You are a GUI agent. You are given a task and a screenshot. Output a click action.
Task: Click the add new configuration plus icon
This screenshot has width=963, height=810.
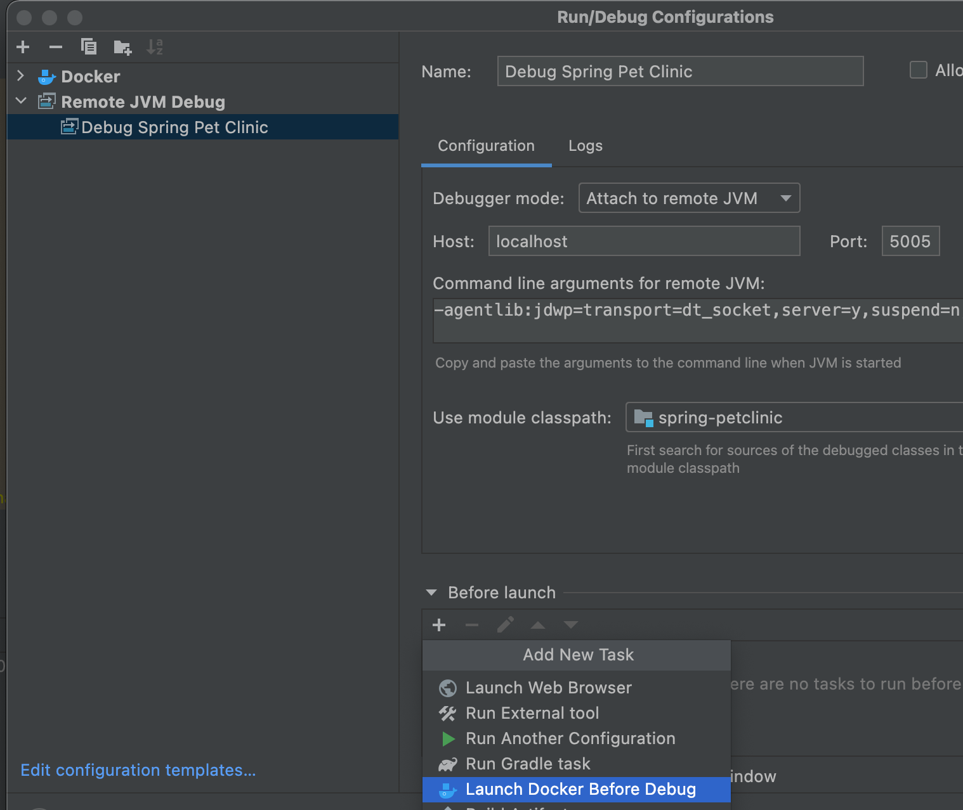[23, 47]
